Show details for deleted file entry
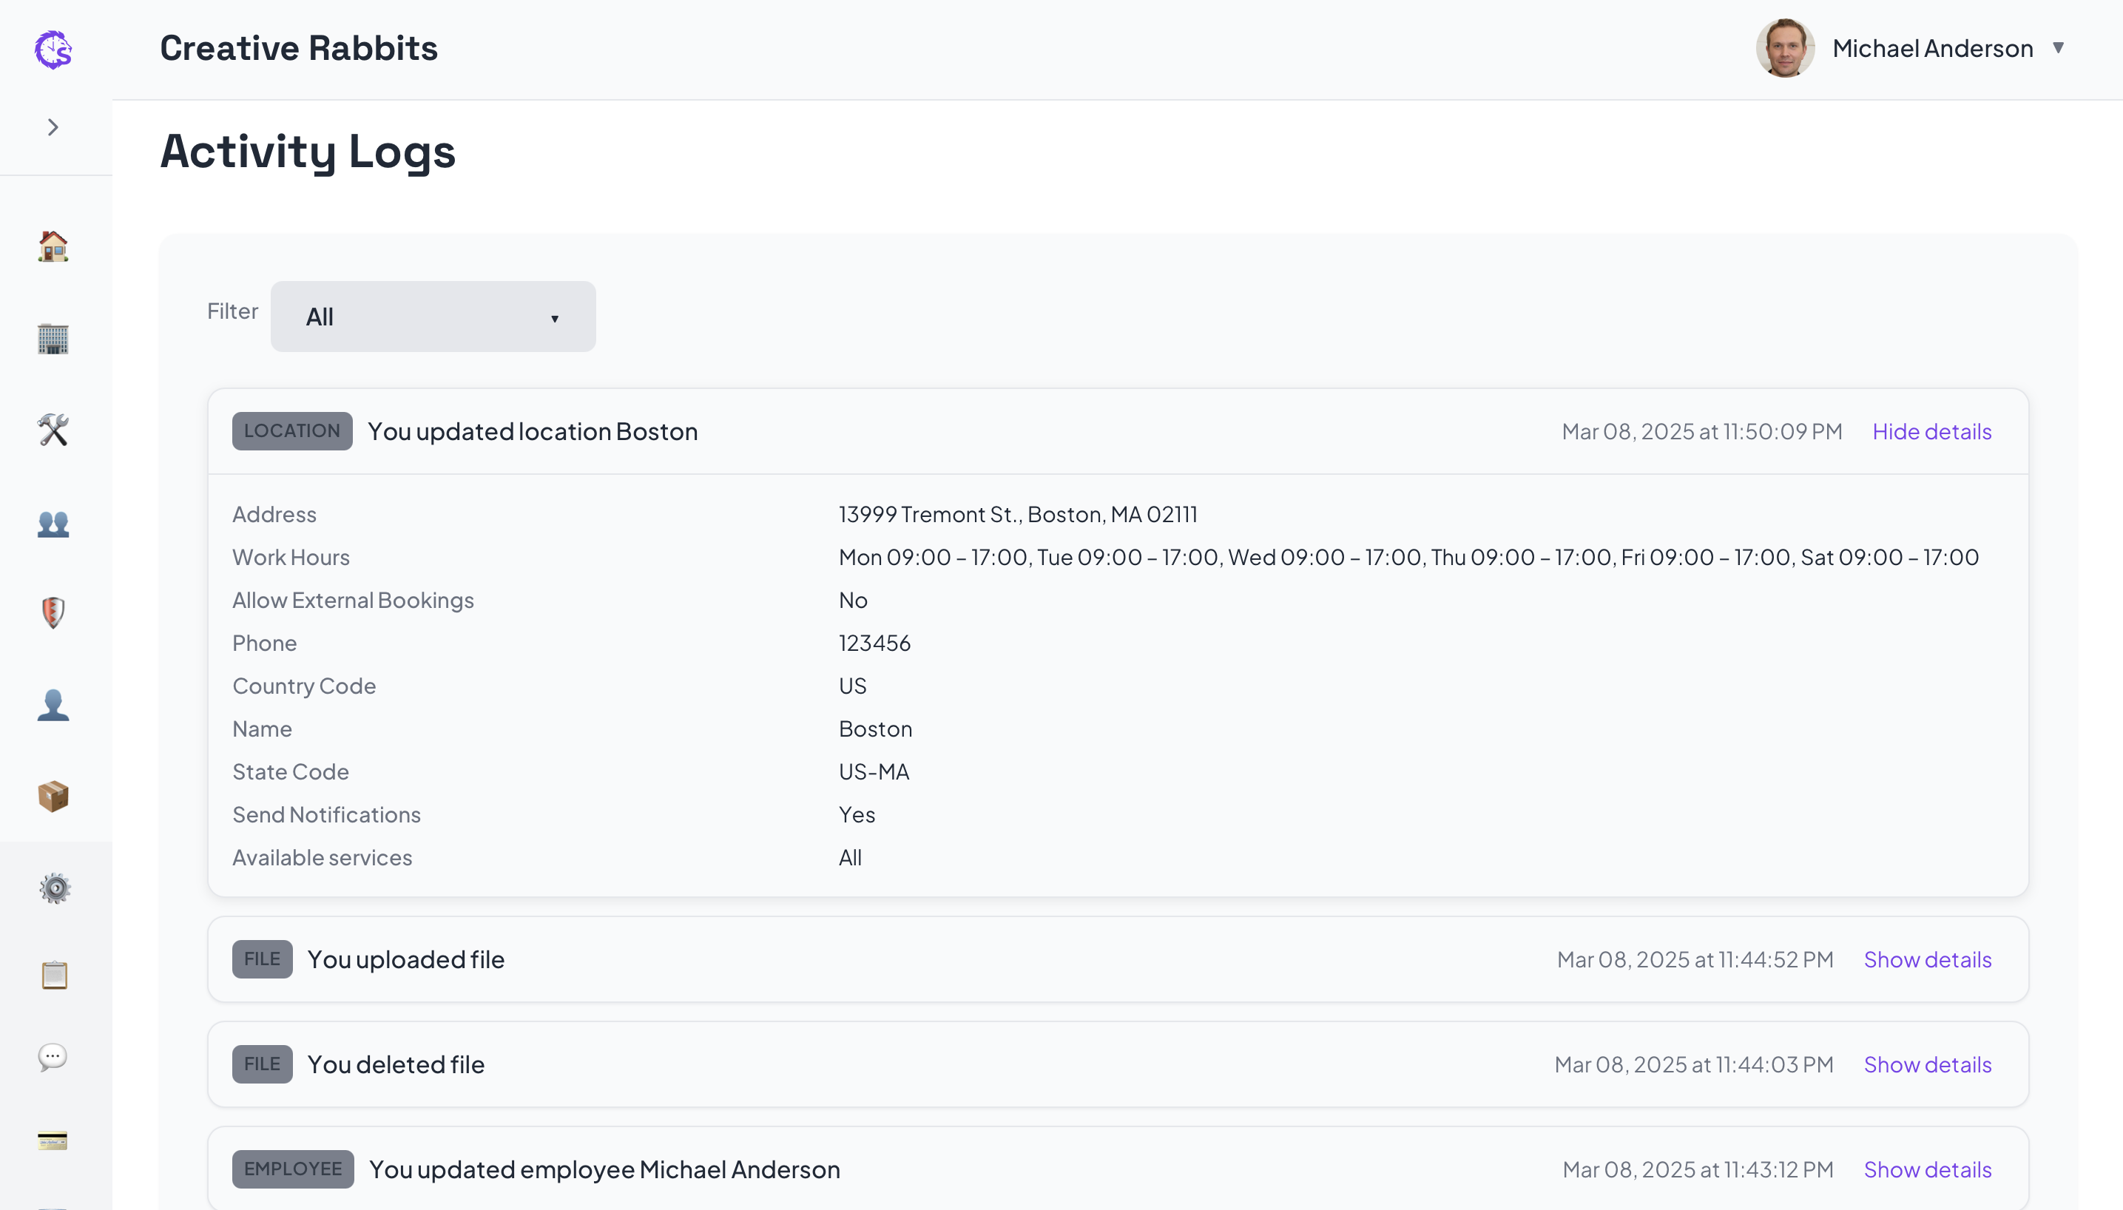2123x1210 pixels. [x=1927, y=1064]
